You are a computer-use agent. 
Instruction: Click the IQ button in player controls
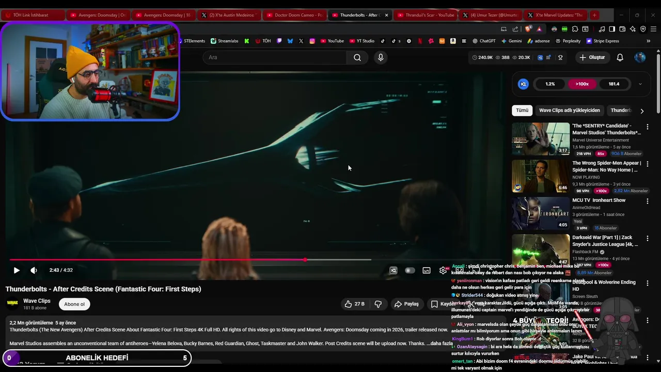(x=393, y=270)
